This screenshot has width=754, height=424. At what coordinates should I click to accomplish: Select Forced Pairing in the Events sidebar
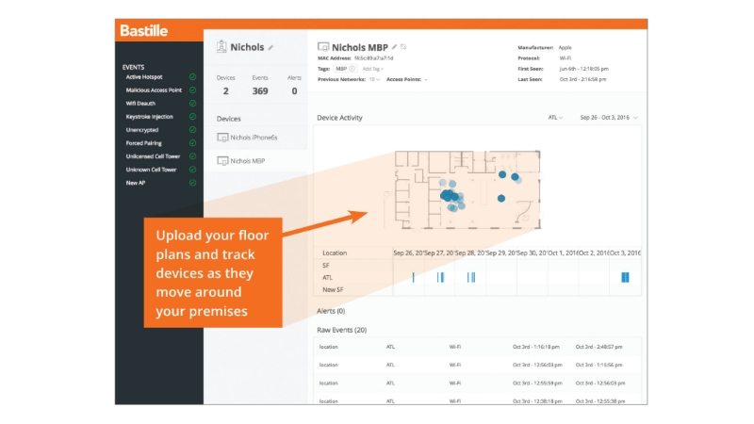coord(143,143)
